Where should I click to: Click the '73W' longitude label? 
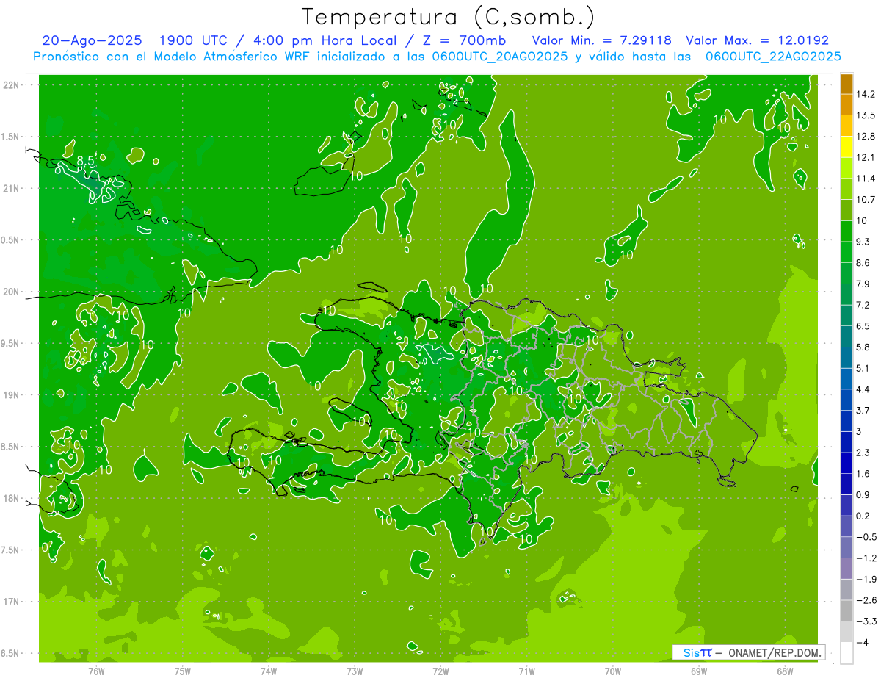[x=355, y=671]
